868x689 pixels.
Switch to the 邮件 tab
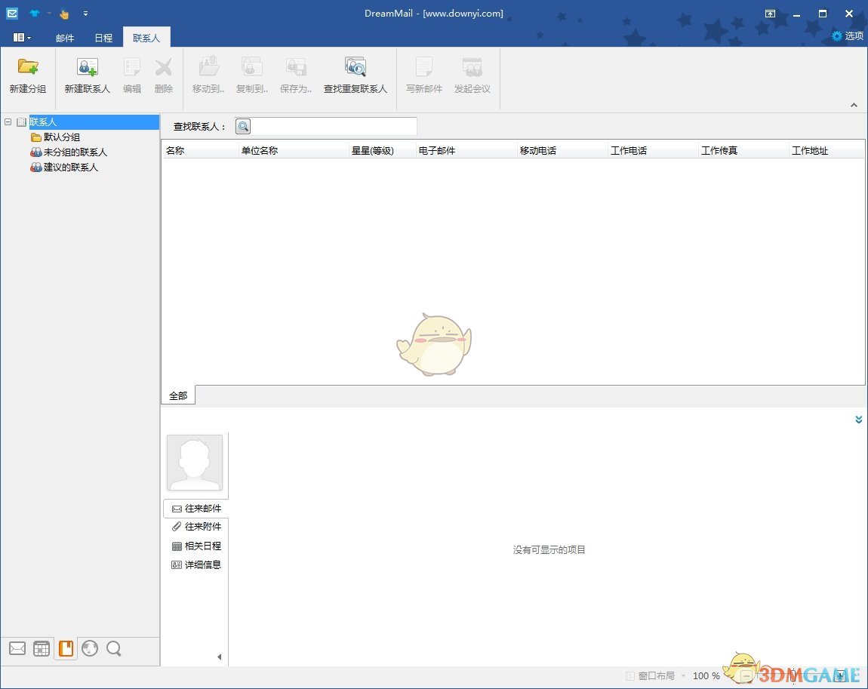tap(65, 38)
